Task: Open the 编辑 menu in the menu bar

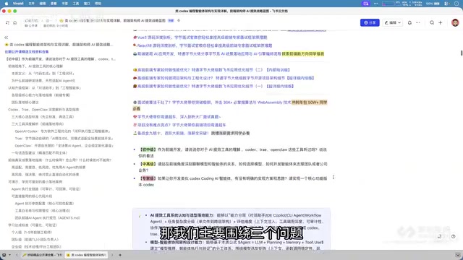Action: click(43, 4)
